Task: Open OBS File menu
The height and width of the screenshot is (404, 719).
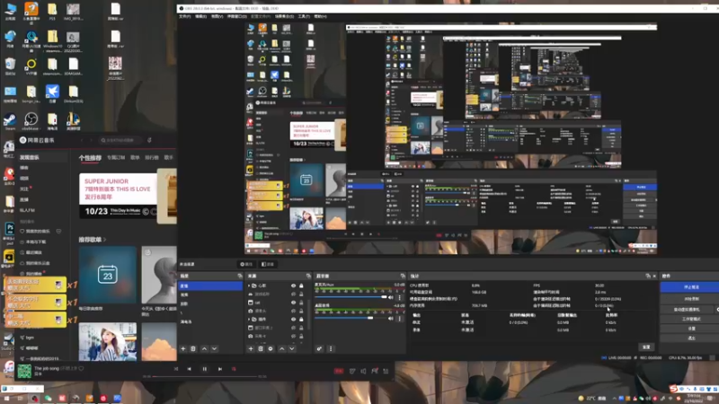Action: [x=185, y=16]
